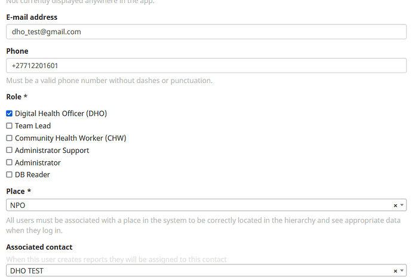This screenshot has height=280, width=412.
Task: Check the Administrator role box
Action: 9,163
